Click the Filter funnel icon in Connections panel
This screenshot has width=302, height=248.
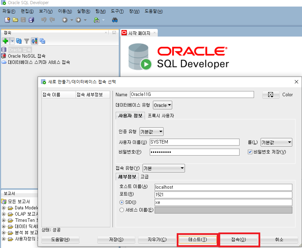[x=27, y=41]
